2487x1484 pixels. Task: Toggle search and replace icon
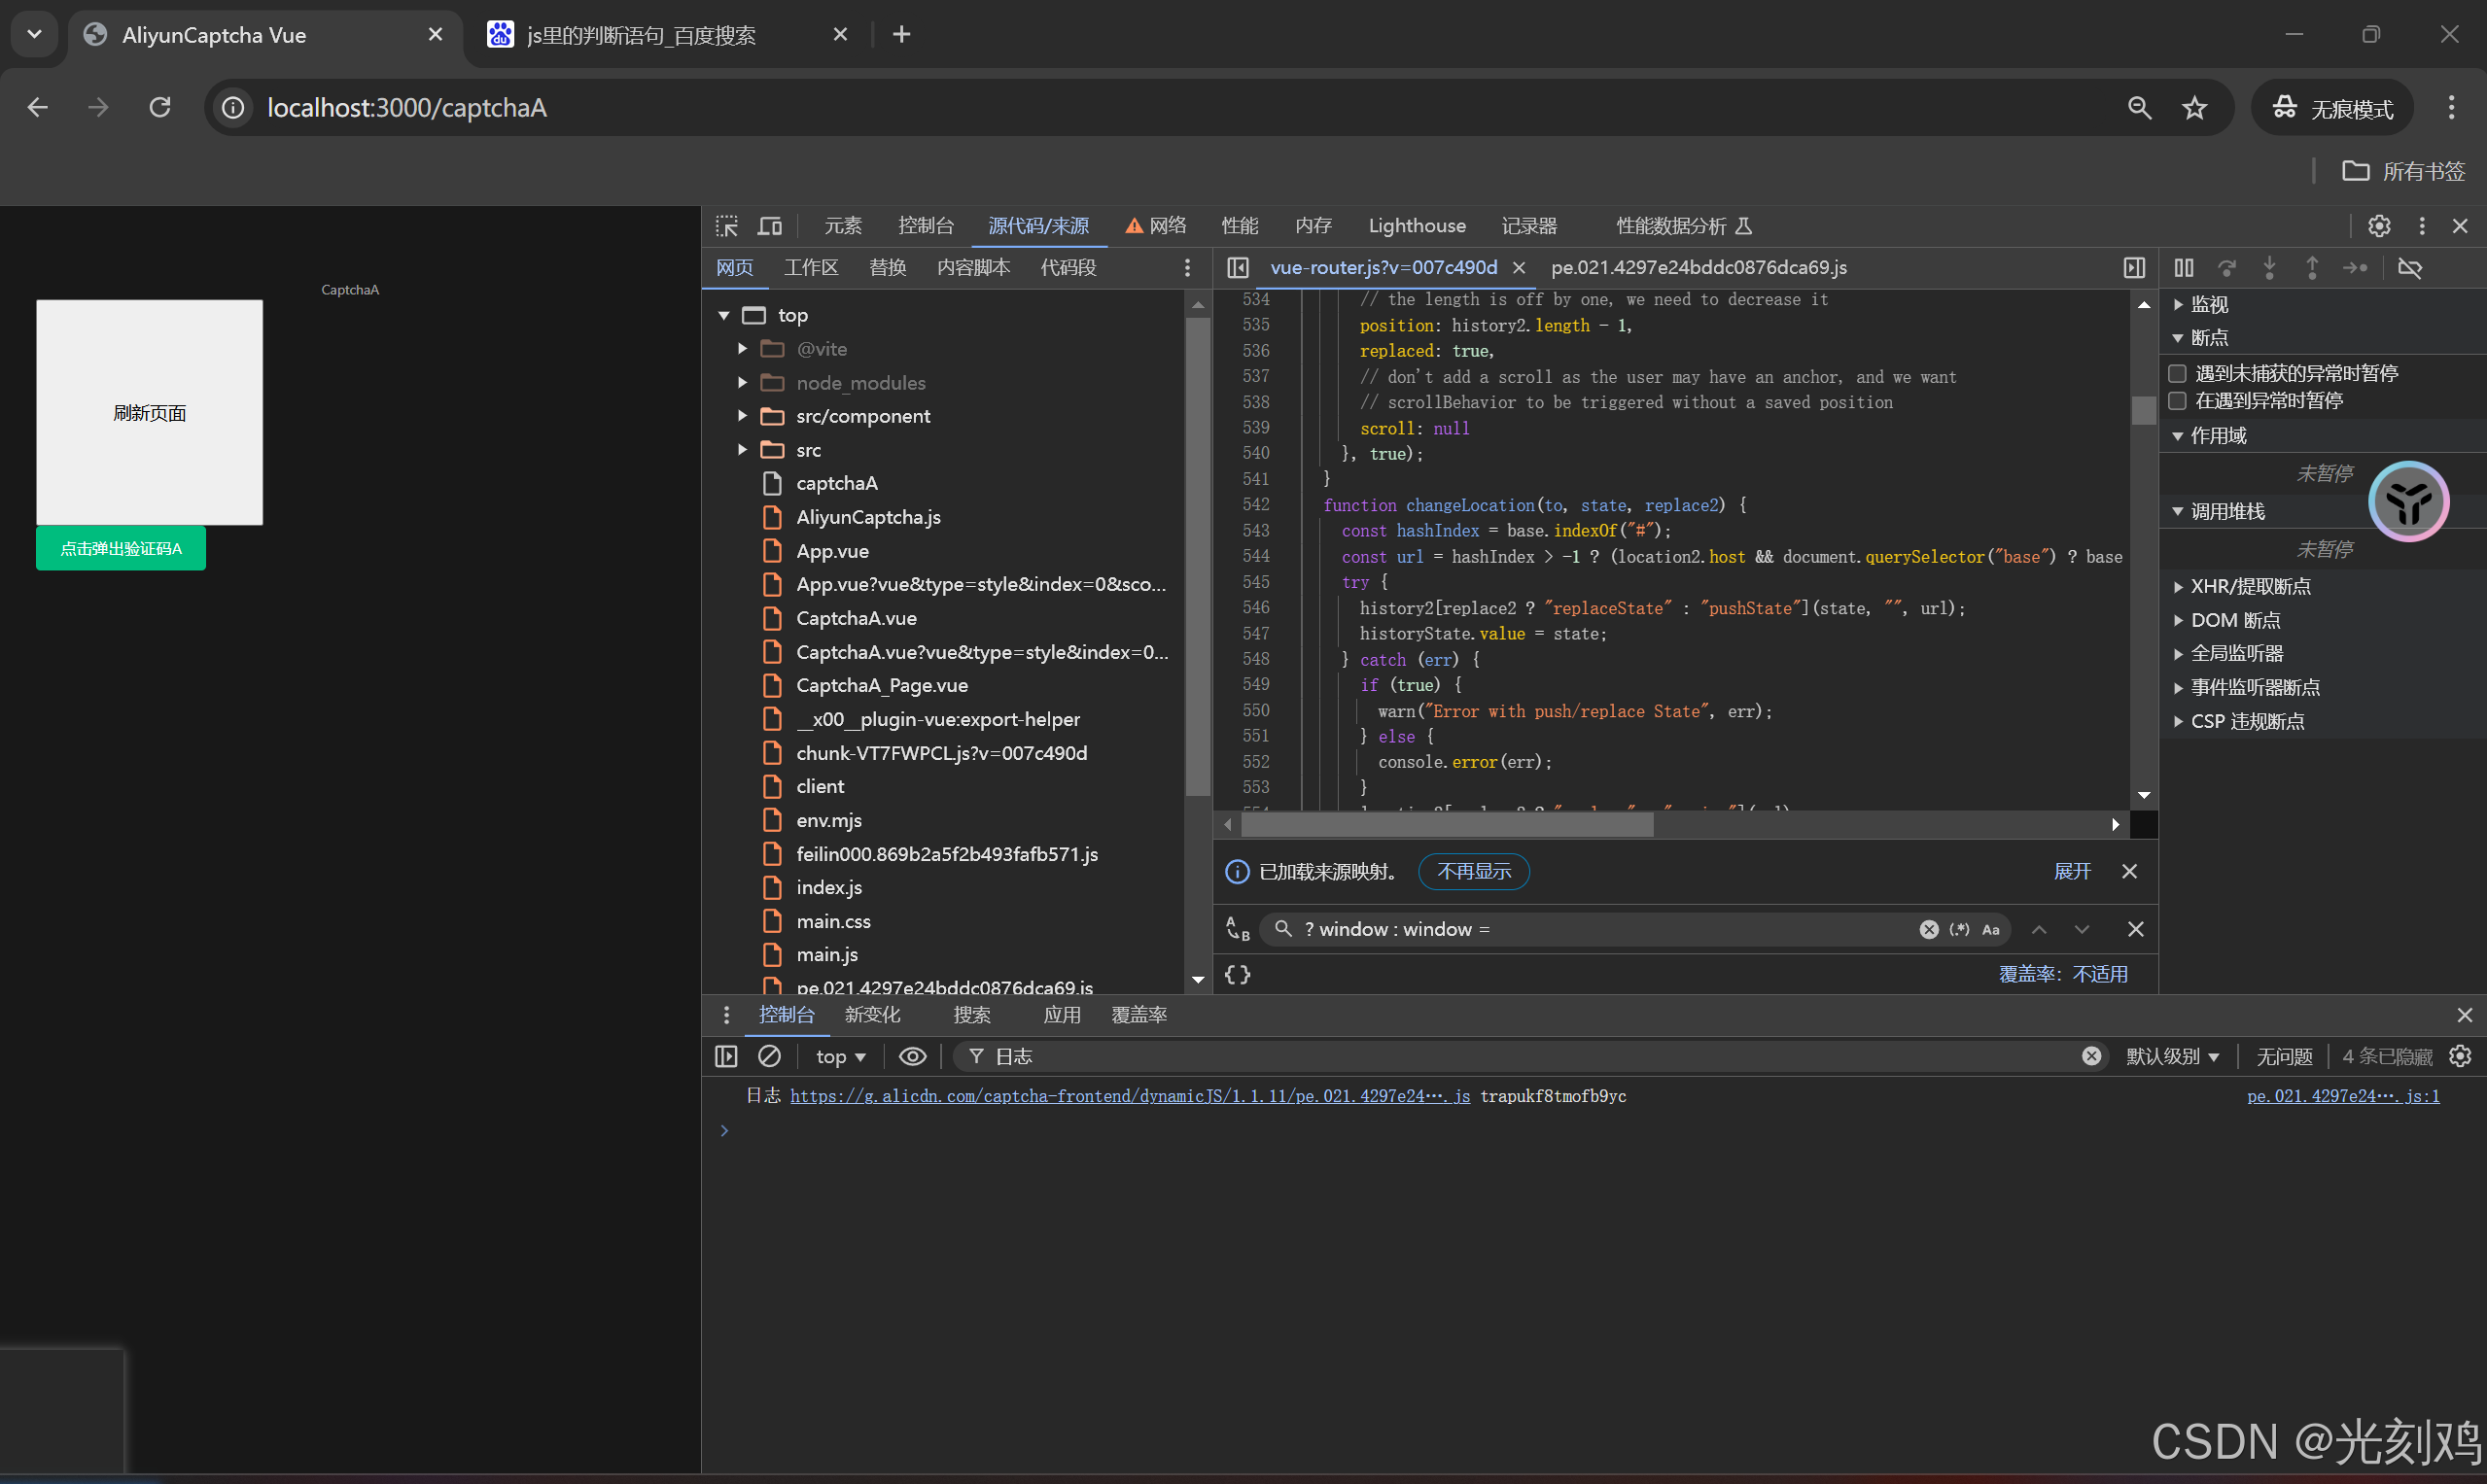(1238, 929)
